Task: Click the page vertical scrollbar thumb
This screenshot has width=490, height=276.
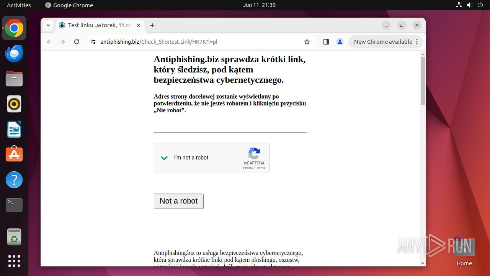Action: [423, 80]
